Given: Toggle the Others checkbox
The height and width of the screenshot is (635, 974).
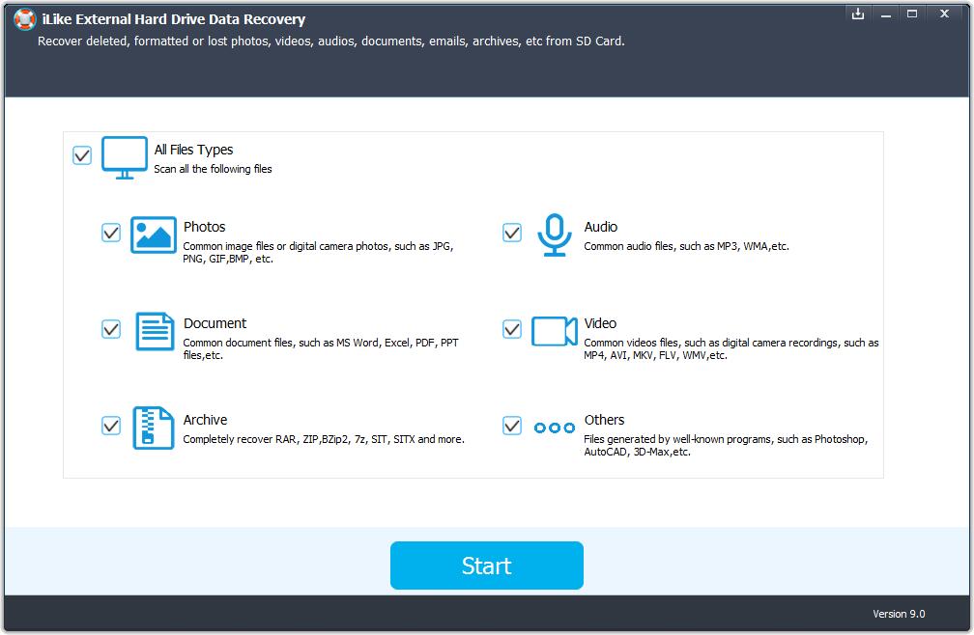Looking at the screenshot, I should [512, 425].
